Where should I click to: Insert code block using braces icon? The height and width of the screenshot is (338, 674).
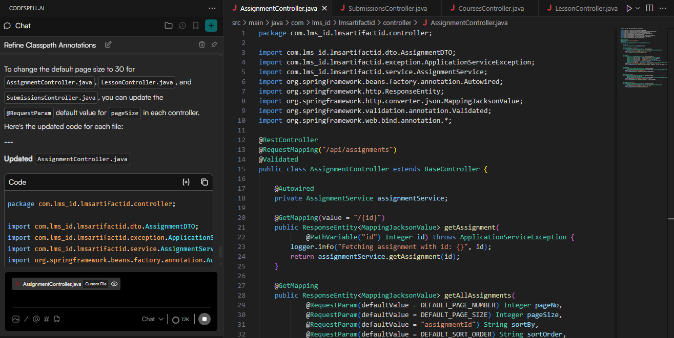click(186, 182)
